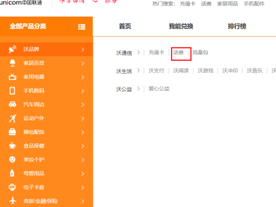
Task: Click the lamp icon beside 家居百货
Action: (12, 63)
